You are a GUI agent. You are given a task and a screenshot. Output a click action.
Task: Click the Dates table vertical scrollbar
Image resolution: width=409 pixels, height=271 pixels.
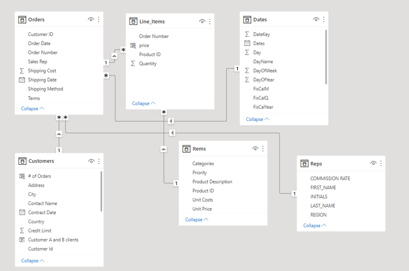[x=326, y=57]
